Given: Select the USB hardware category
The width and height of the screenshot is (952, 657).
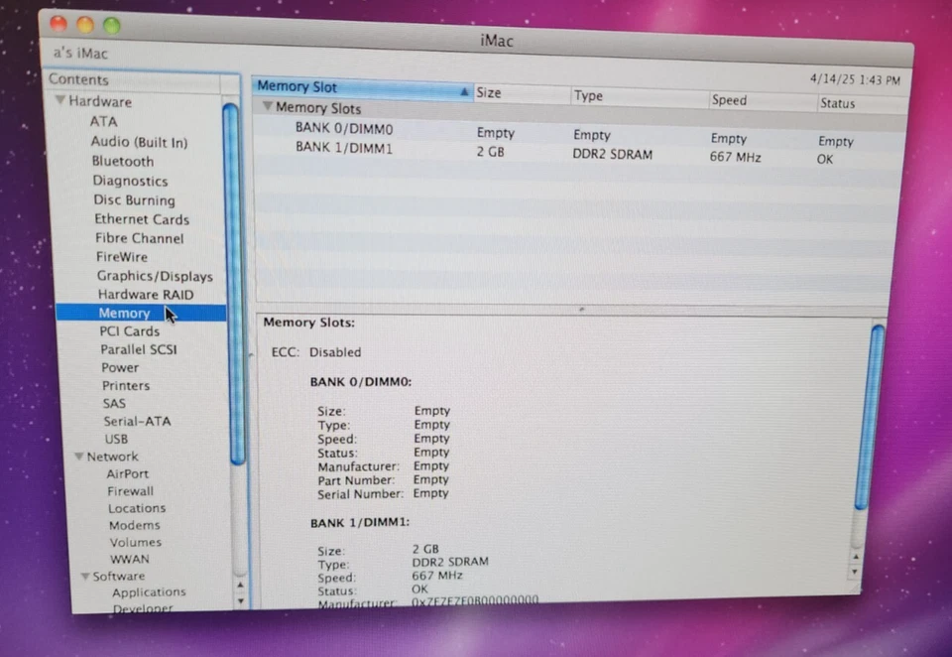Looking at the screenshot, I should point(116,439).
